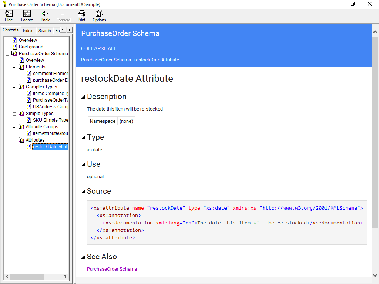The height and width of the screenshot is (284, 379).
Task: Switch to the Index tab
Action: 28,31
